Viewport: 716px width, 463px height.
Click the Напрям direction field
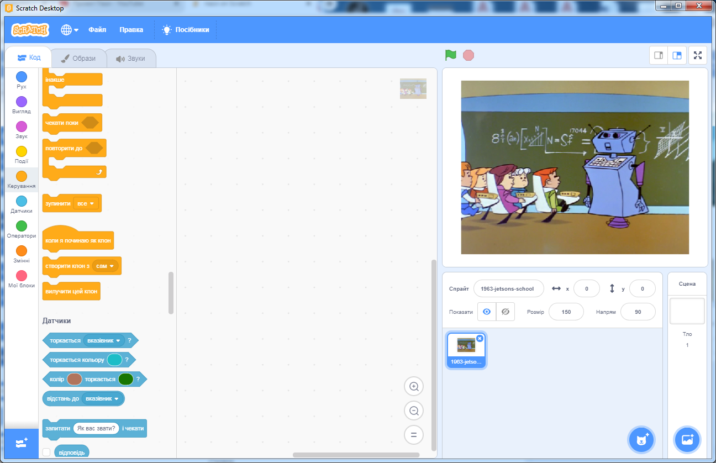(638, 312)
